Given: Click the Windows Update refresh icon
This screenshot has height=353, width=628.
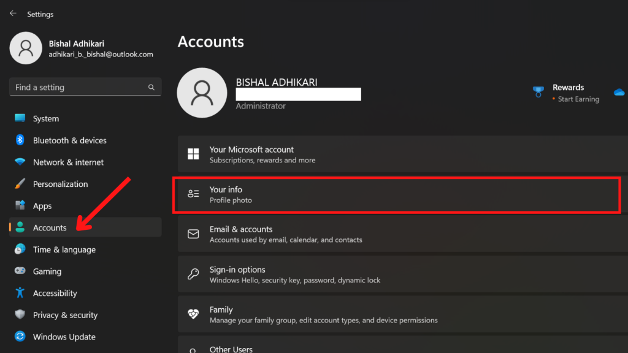Looking at the screenshot, I should point(20,336).
